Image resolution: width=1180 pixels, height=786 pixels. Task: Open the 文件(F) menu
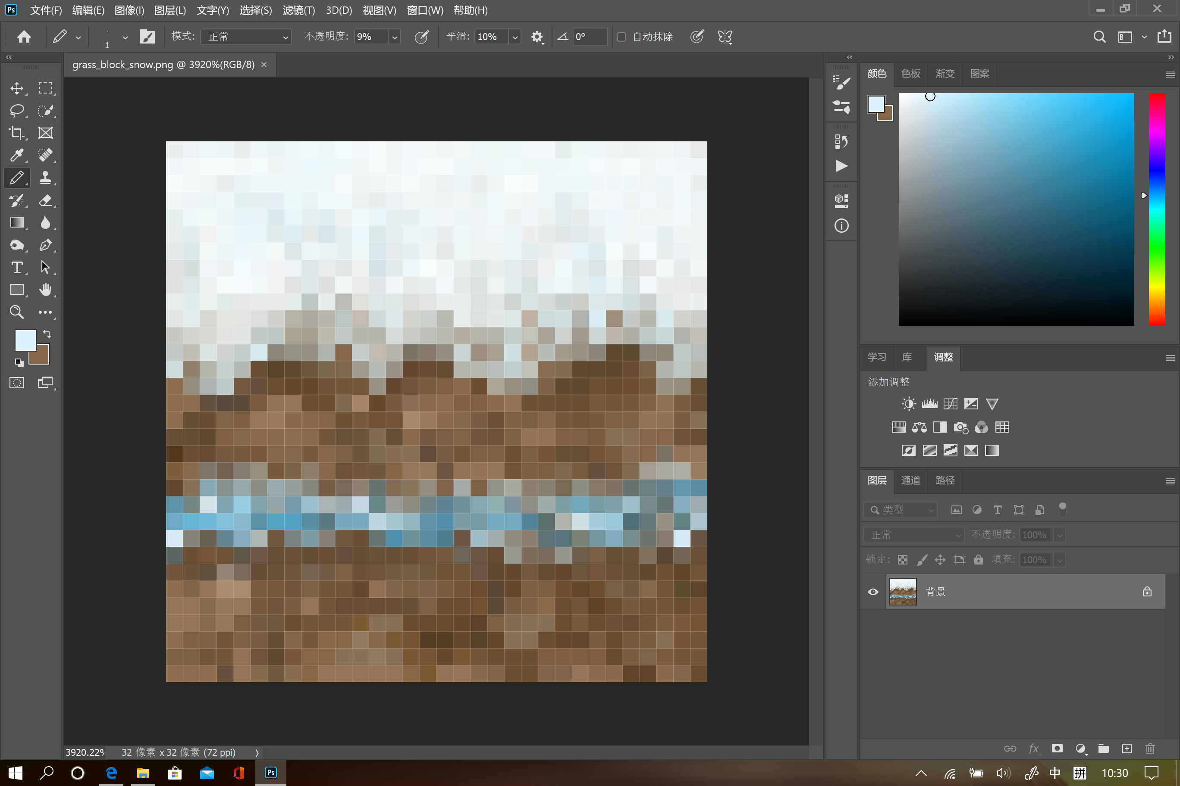pos(46,10)
